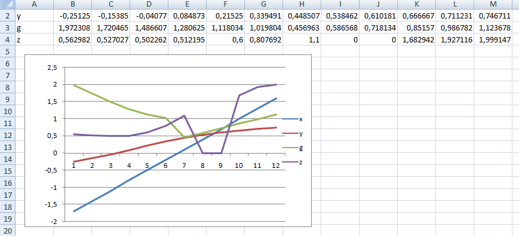Viewport: 519px width, 236px height.
Task: Click cell with value 0,21525
Action: coord(225,15)
